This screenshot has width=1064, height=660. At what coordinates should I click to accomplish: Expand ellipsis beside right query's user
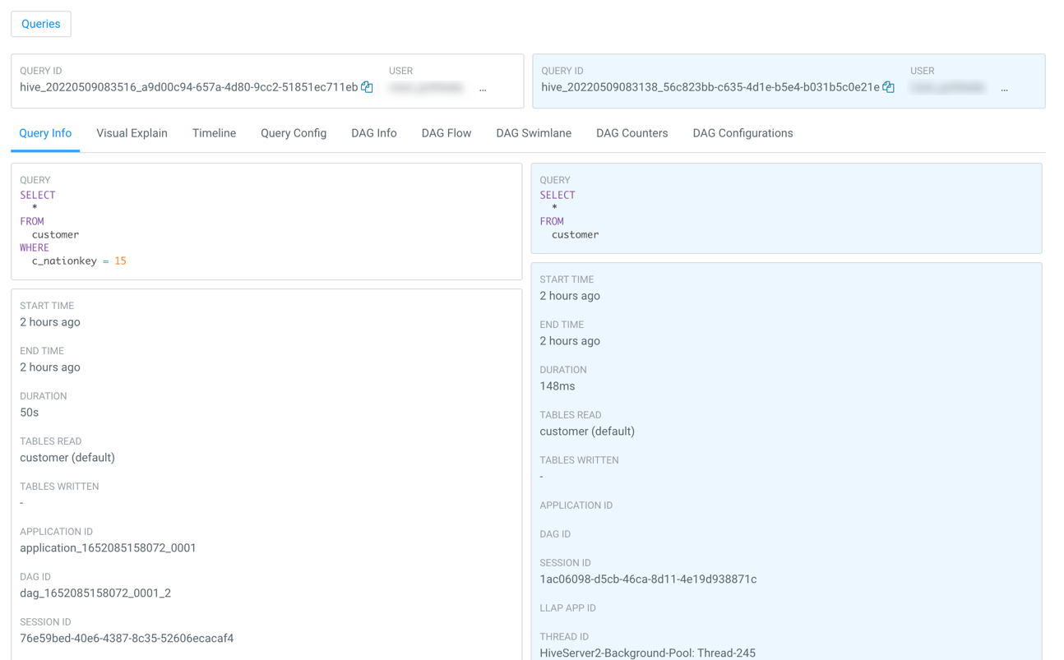[x=1004, y=88]
